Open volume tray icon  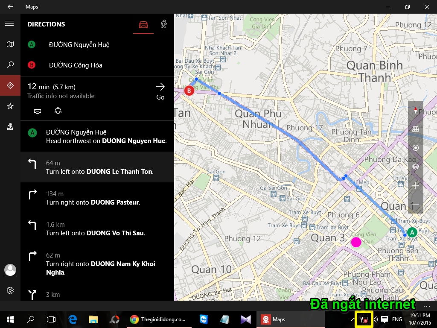point(376,319)
